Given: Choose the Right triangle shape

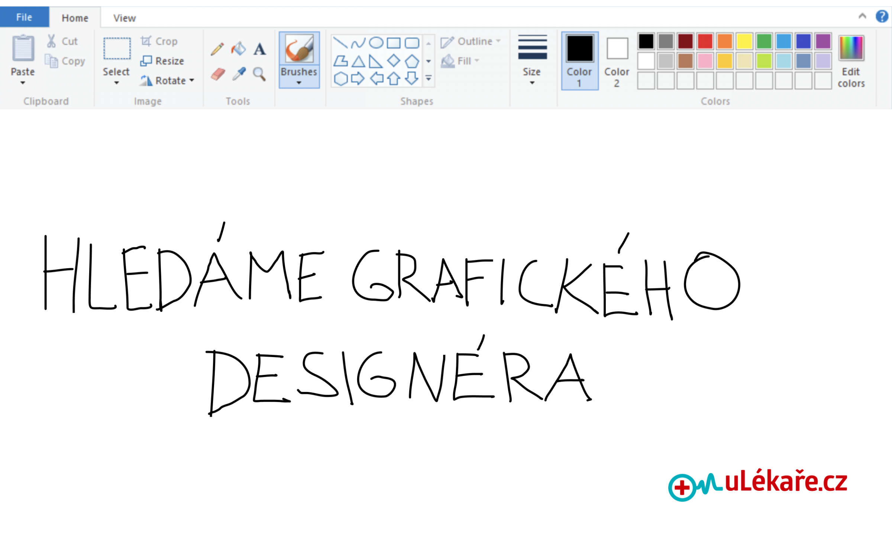Looking at the screenshot, I should click(376, 61).
